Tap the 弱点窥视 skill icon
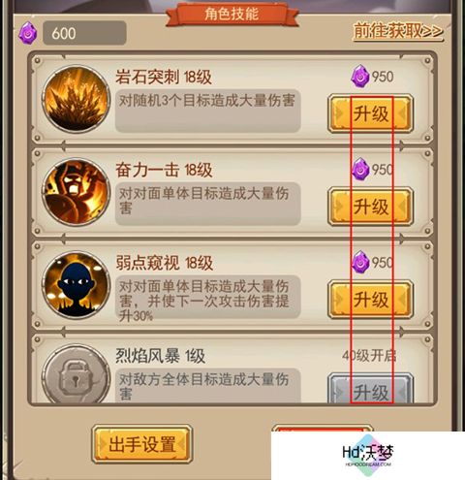This screenshot has height=480, width=465. [77, 285]
